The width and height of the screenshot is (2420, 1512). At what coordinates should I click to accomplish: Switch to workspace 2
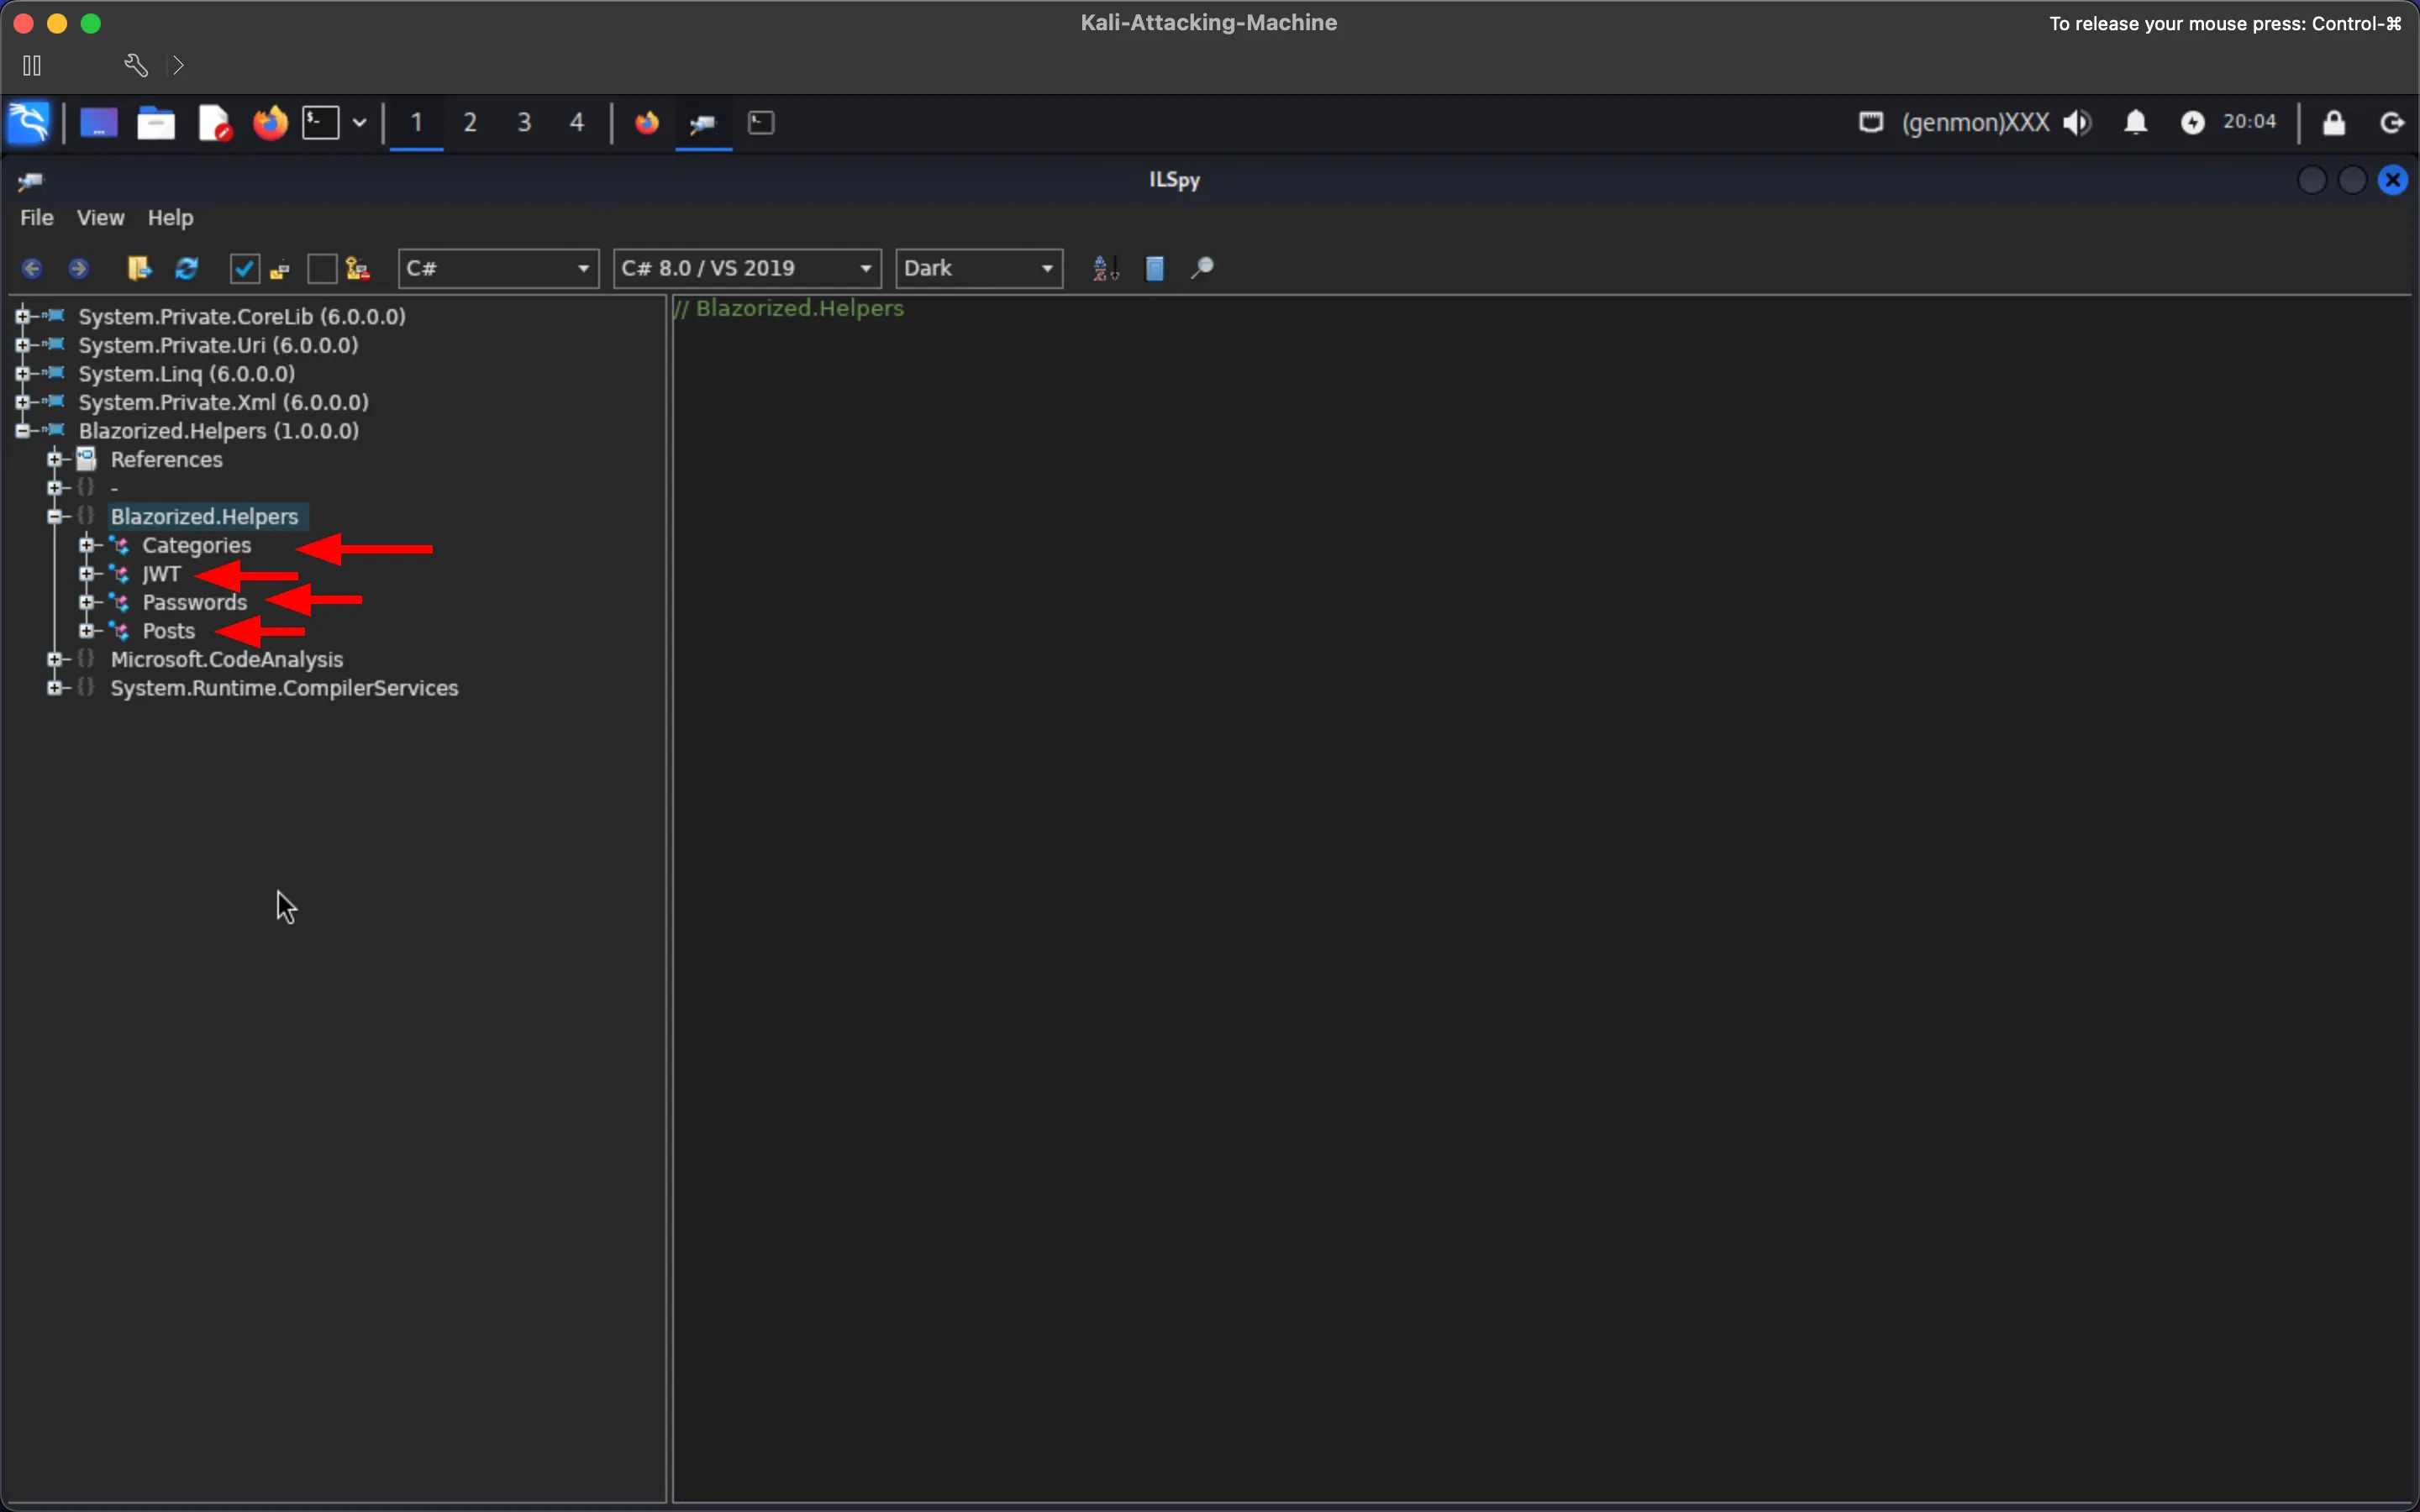(470, 123)
